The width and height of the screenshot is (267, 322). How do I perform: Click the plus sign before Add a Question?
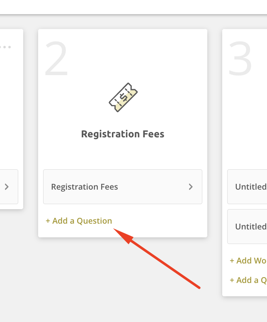coord(48,221)
